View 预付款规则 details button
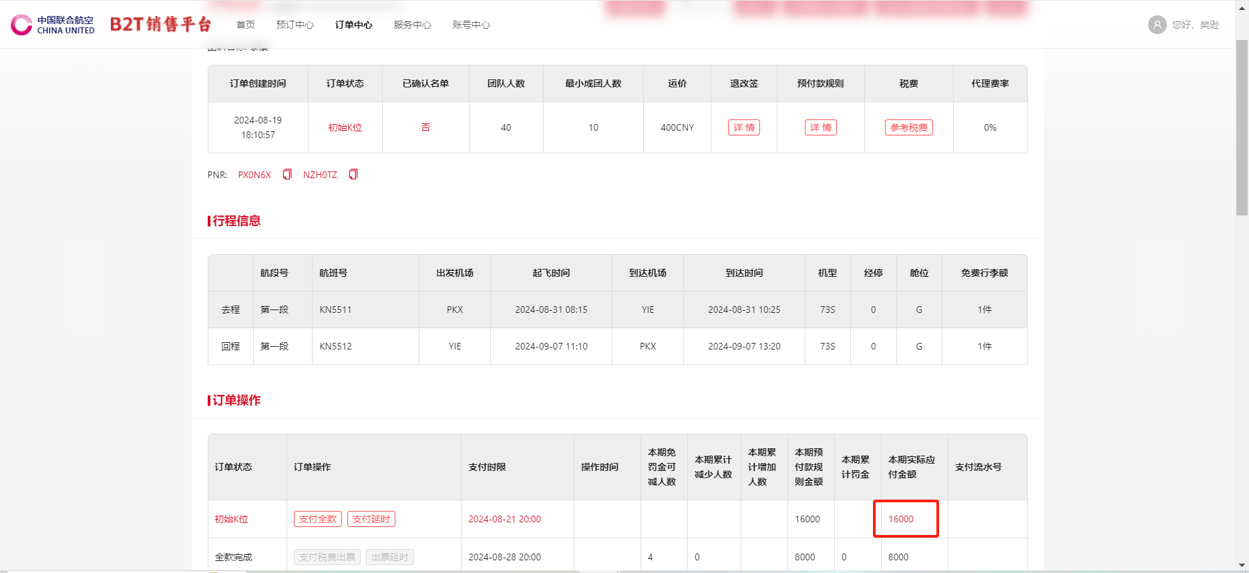 (x=820, y=127)
